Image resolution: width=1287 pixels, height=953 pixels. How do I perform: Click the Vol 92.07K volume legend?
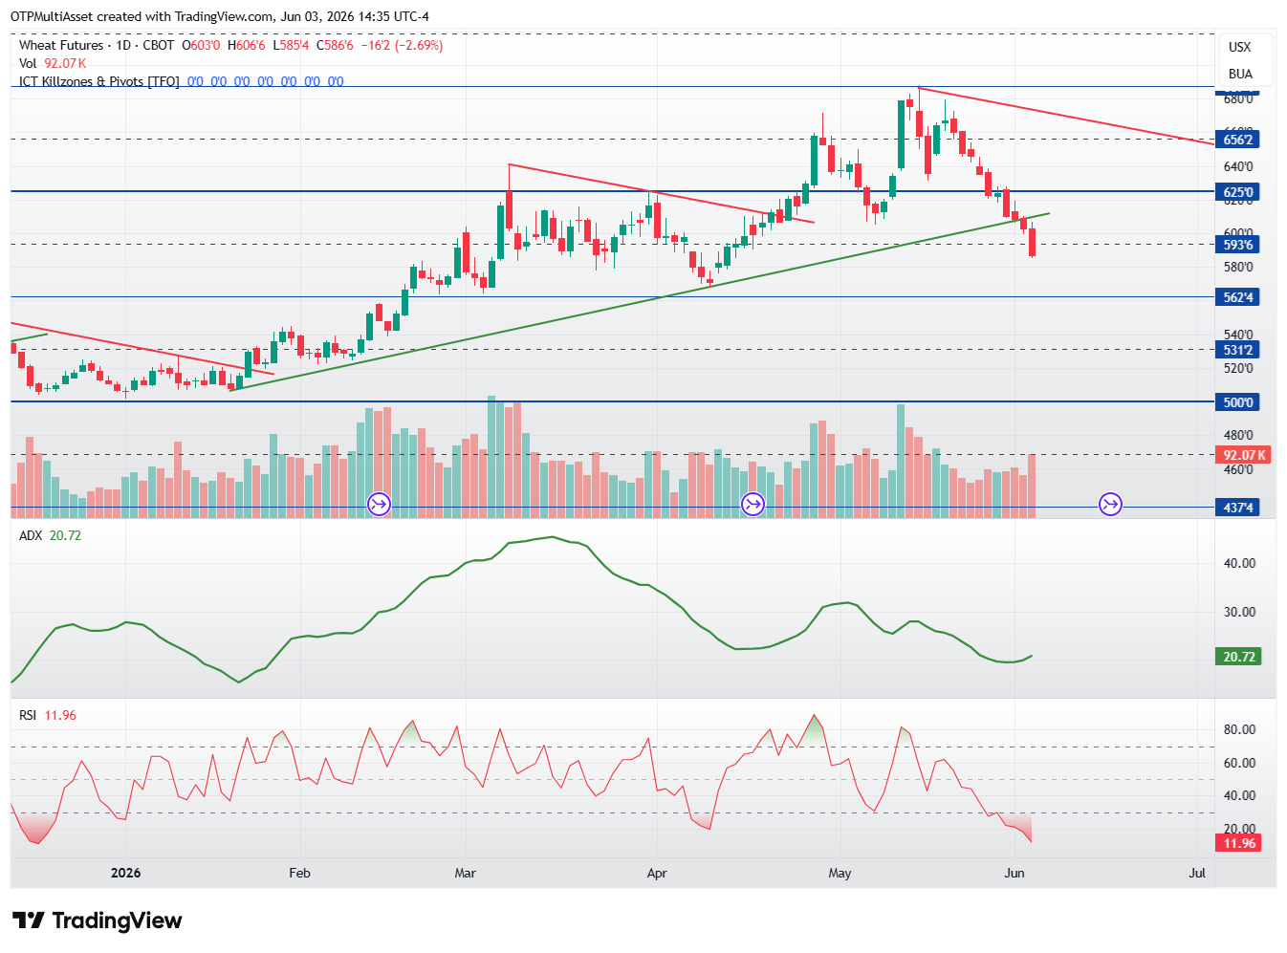pos(53,63)
